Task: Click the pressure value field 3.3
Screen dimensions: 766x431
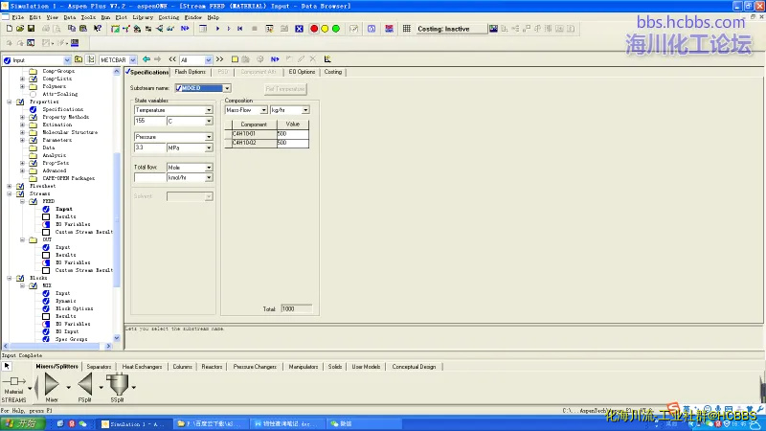Action: tap(149, 147)
